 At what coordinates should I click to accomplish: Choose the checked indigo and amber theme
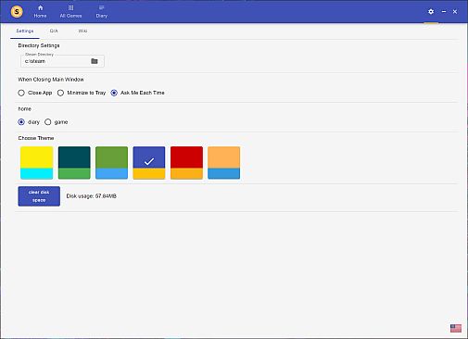point(149,163)
